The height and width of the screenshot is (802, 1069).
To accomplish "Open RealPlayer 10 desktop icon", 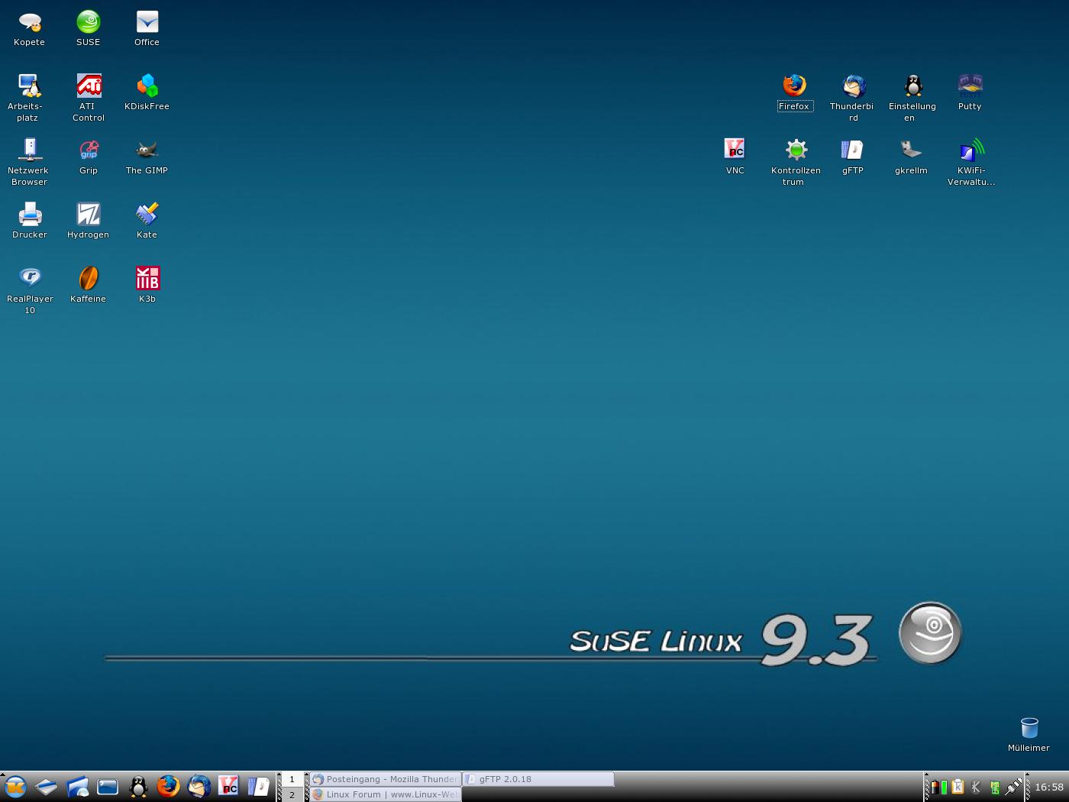I will pyautogui.click(x=29, y=290).
